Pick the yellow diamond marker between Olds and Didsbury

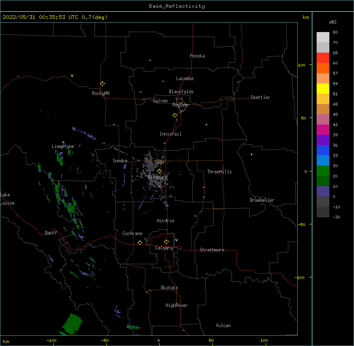point(159,171)
